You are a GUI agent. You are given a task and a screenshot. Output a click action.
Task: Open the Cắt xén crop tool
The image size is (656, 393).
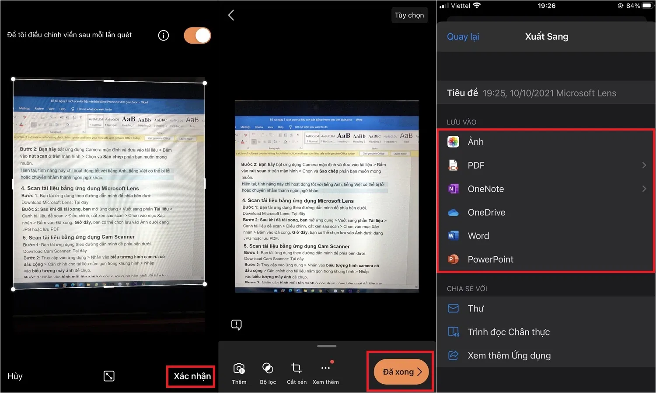pyautogui.click(x=297, y=373)
